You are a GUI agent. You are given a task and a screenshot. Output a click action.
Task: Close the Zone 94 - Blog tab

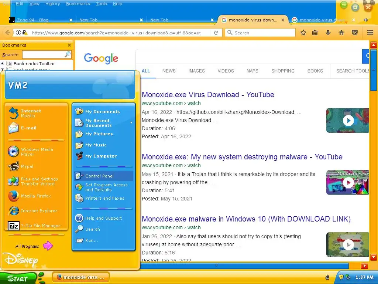point(71,20)
